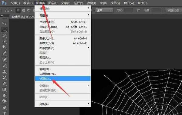Open the 滤镜(T) menu
Image resolution: width=182 pixels, height=115 pixels.
click(x=91, y=3)
